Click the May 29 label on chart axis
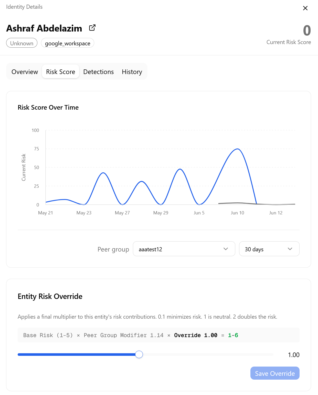Image resolution: width=318 pixels, height=395 pixels. point(161,213)
